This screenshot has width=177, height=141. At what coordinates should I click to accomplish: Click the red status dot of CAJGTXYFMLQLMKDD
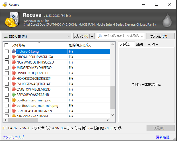click(14, 89)
